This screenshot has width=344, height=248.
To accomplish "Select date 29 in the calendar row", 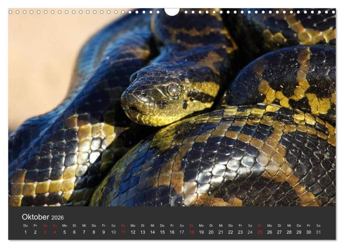I will point(299,232).
